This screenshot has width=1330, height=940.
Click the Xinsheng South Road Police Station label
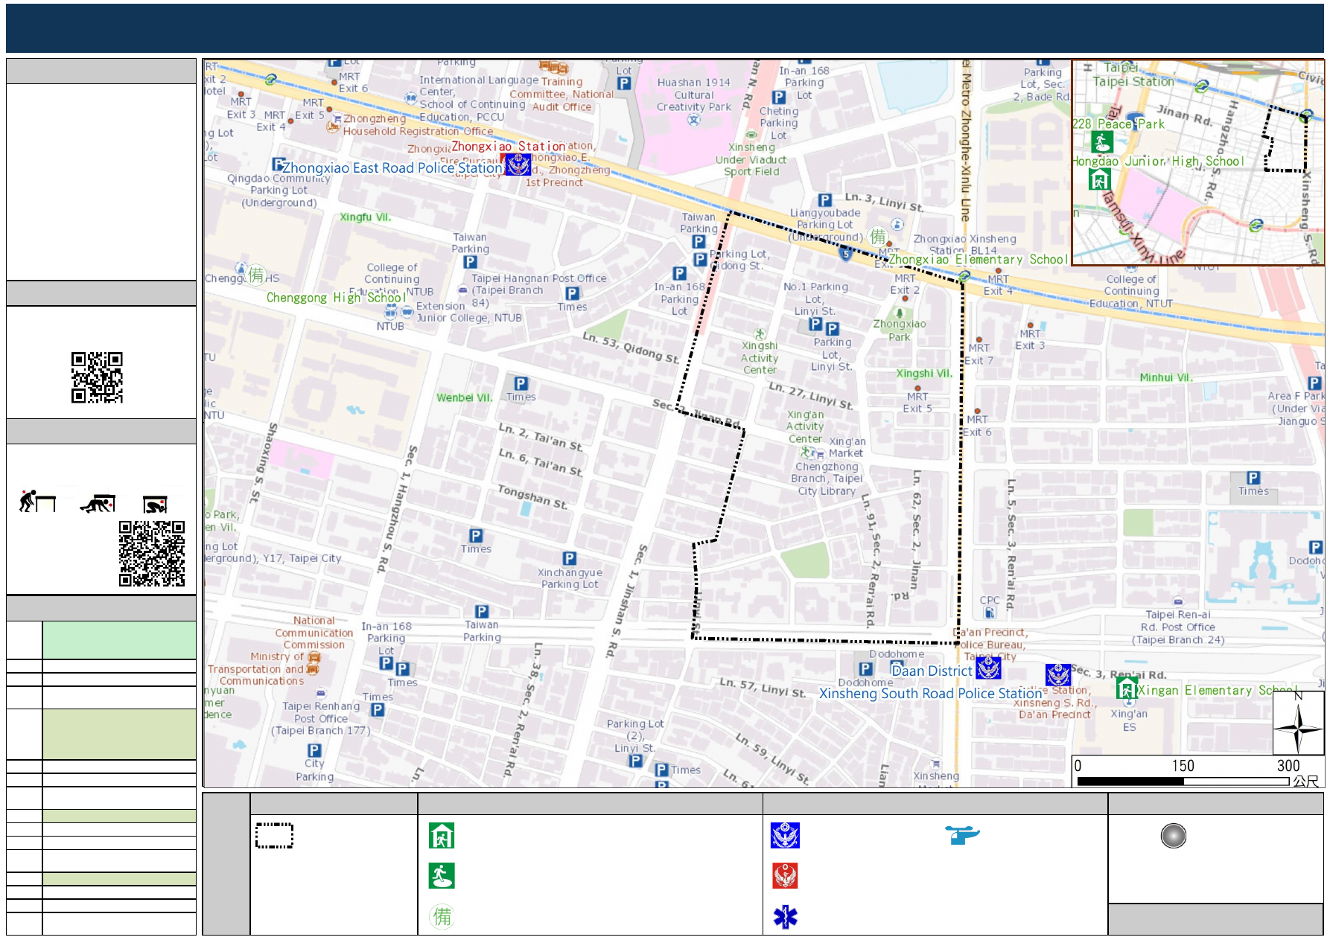(931, 694)
